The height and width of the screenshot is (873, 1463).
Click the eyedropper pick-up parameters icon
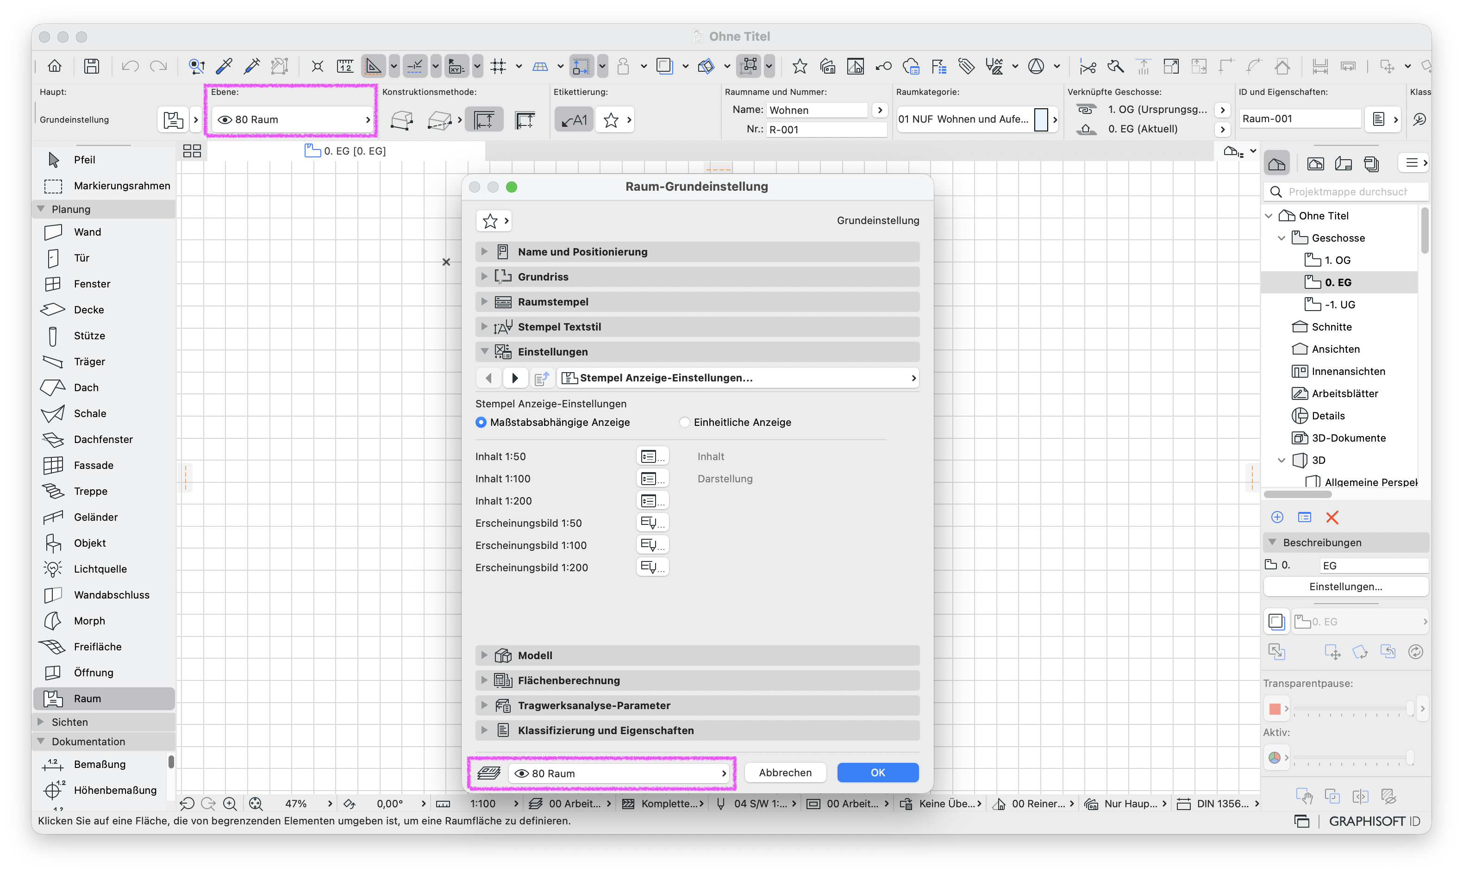coord(224,67)
